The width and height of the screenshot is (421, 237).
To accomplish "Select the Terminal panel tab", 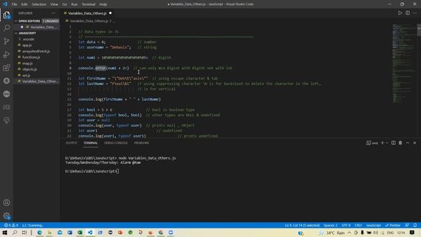I will point(91,143).
